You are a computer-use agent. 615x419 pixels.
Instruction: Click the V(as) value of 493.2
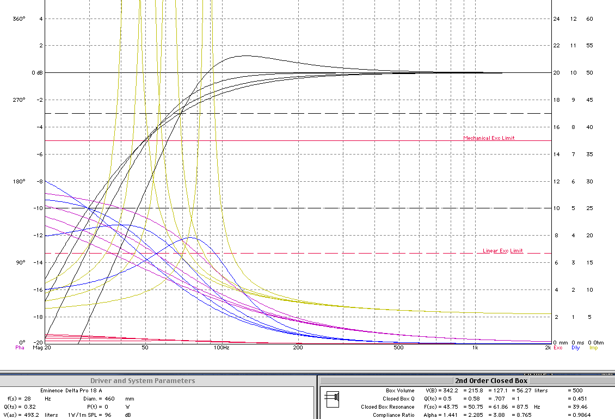(x=32, y=415)
